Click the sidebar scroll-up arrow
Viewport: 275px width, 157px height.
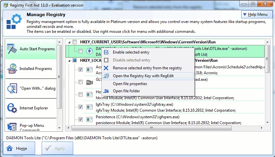tap(59, 42)
